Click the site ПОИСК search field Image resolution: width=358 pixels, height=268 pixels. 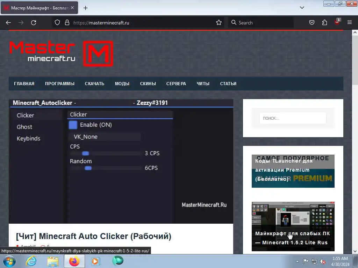(293, 118)
